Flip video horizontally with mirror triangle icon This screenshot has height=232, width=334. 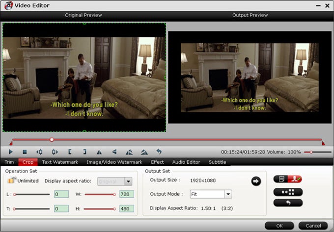pos(99,152)
